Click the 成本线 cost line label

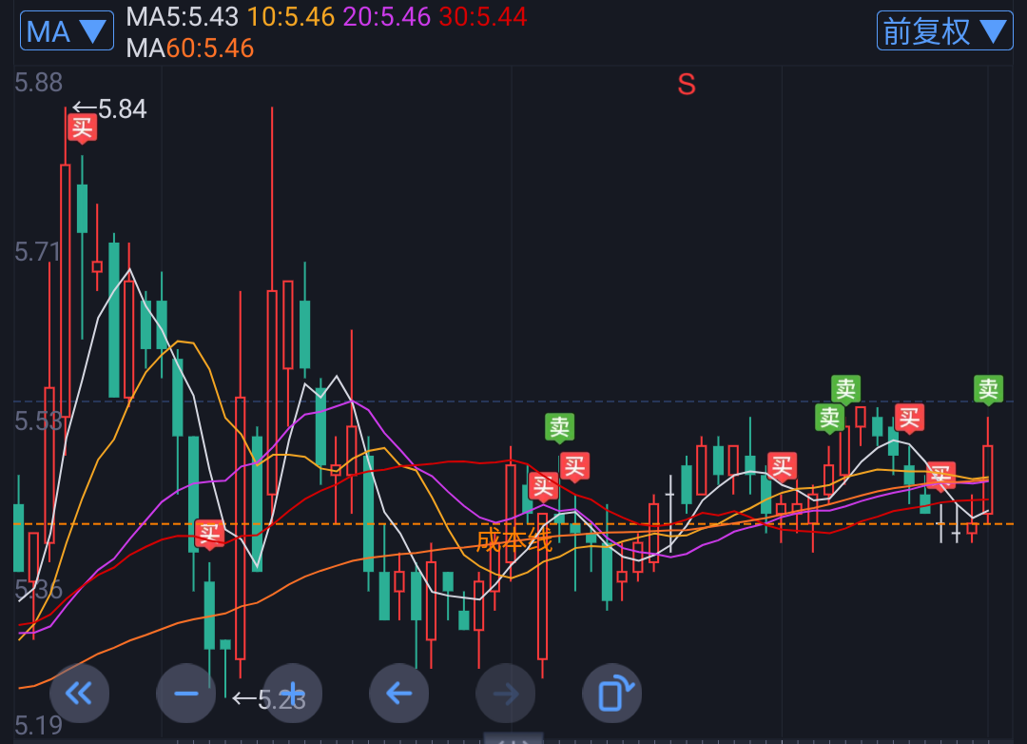pyautogui.click(x=513, y=541)
